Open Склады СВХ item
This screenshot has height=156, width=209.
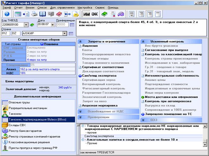(38, 125)
